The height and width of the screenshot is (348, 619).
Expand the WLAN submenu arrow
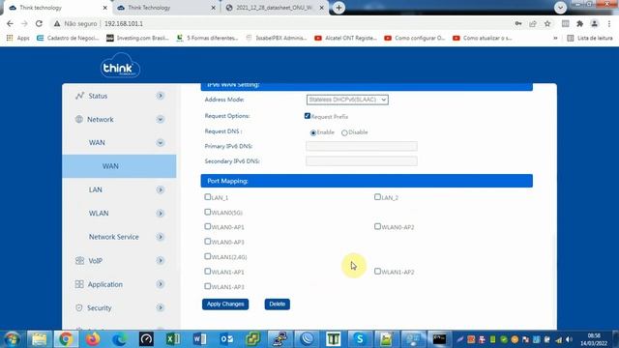160,214
